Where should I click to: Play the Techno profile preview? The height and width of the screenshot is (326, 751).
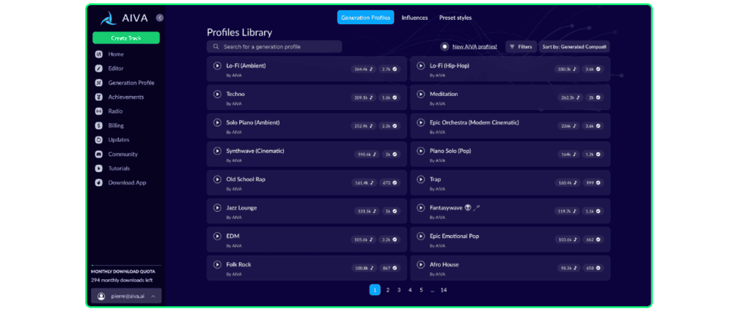point(217,95)
